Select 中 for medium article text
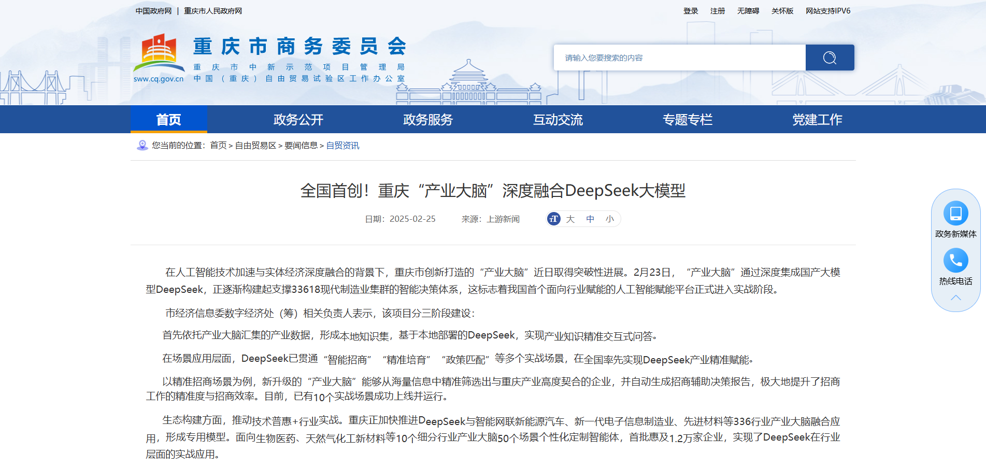The image size is (986, 467). (x=590, y=219)
